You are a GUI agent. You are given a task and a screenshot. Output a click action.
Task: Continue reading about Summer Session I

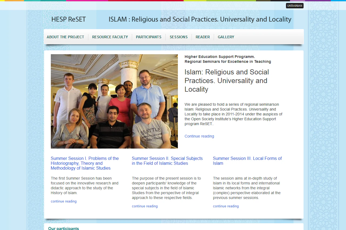pos(64,201)
